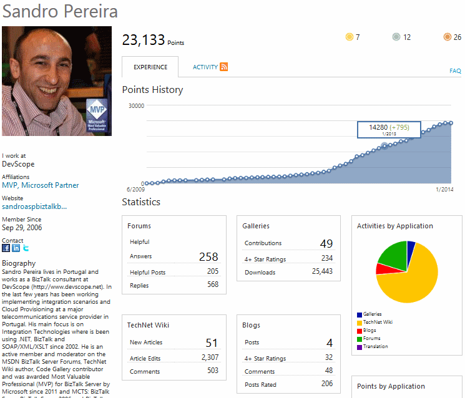Image resolution: width=465 pixels, height=398 pixels.
Task: Click the red Blogs legend swatch
Action: point(360,331)
